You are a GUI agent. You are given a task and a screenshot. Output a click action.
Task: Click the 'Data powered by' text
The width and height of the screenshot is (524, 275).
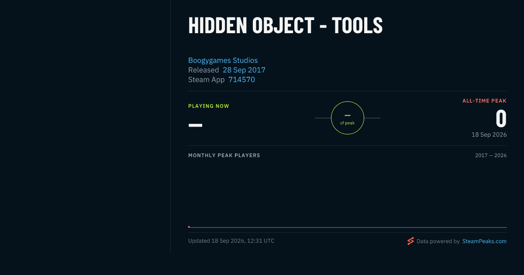(438, 241)
